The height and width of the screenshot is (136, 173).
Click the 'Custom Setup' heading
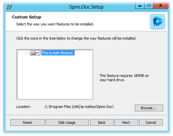(x=27, y=17)
